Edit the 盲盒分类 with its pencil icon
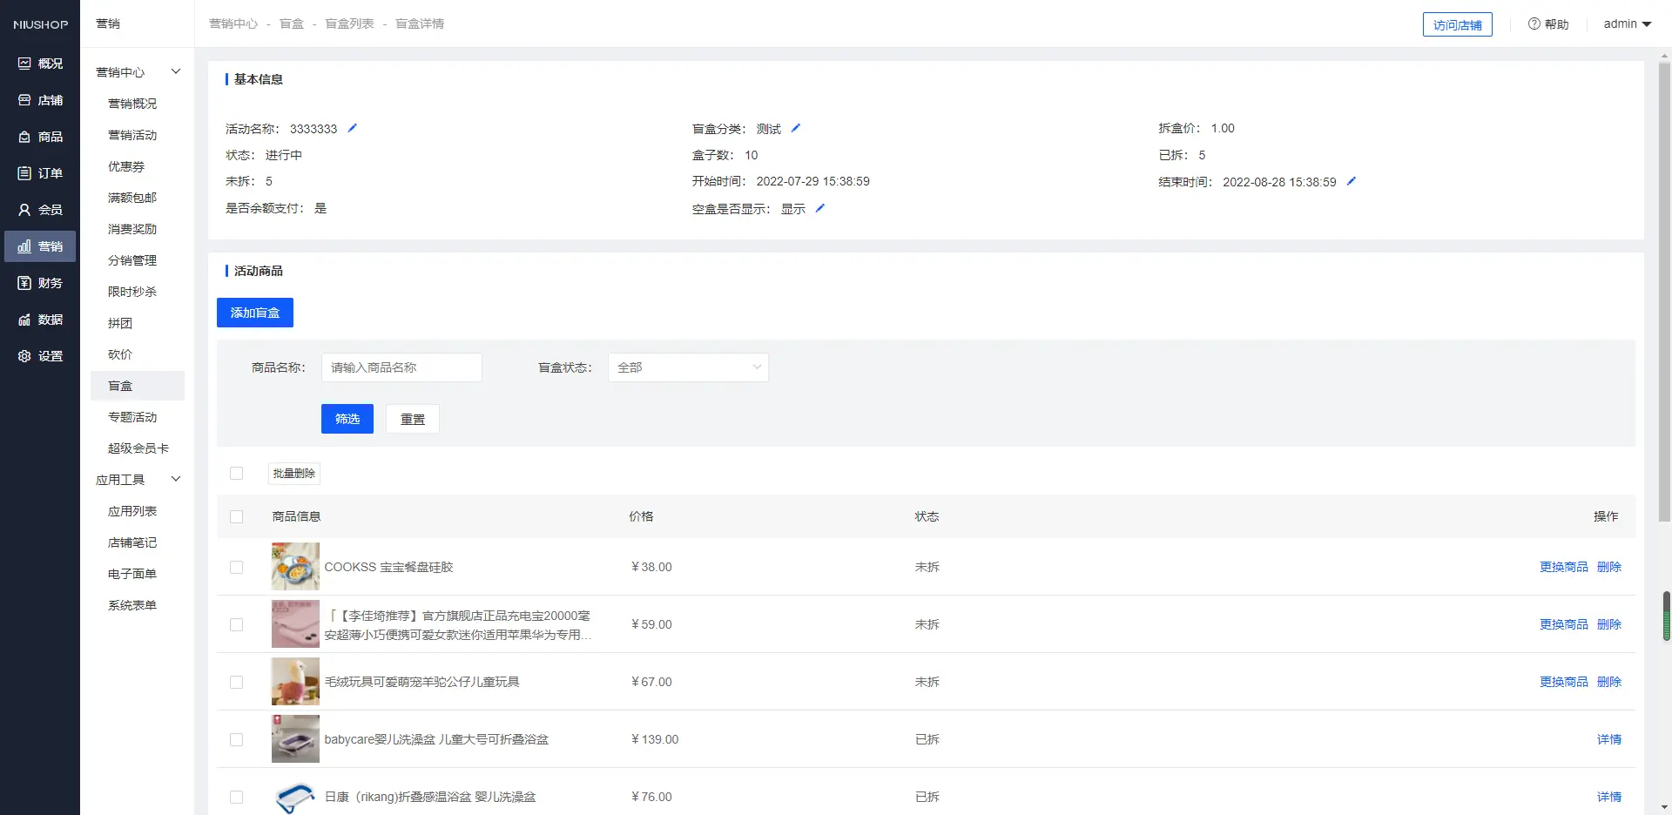Screen dimensions: 1672x815 coord(796,128)
